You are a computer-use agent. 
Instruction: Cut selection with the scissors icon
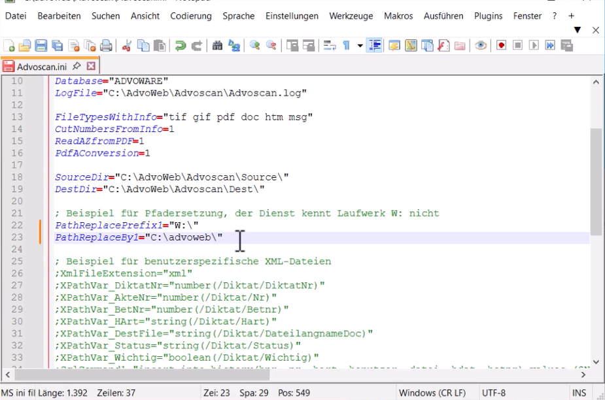tap(126, 46)
